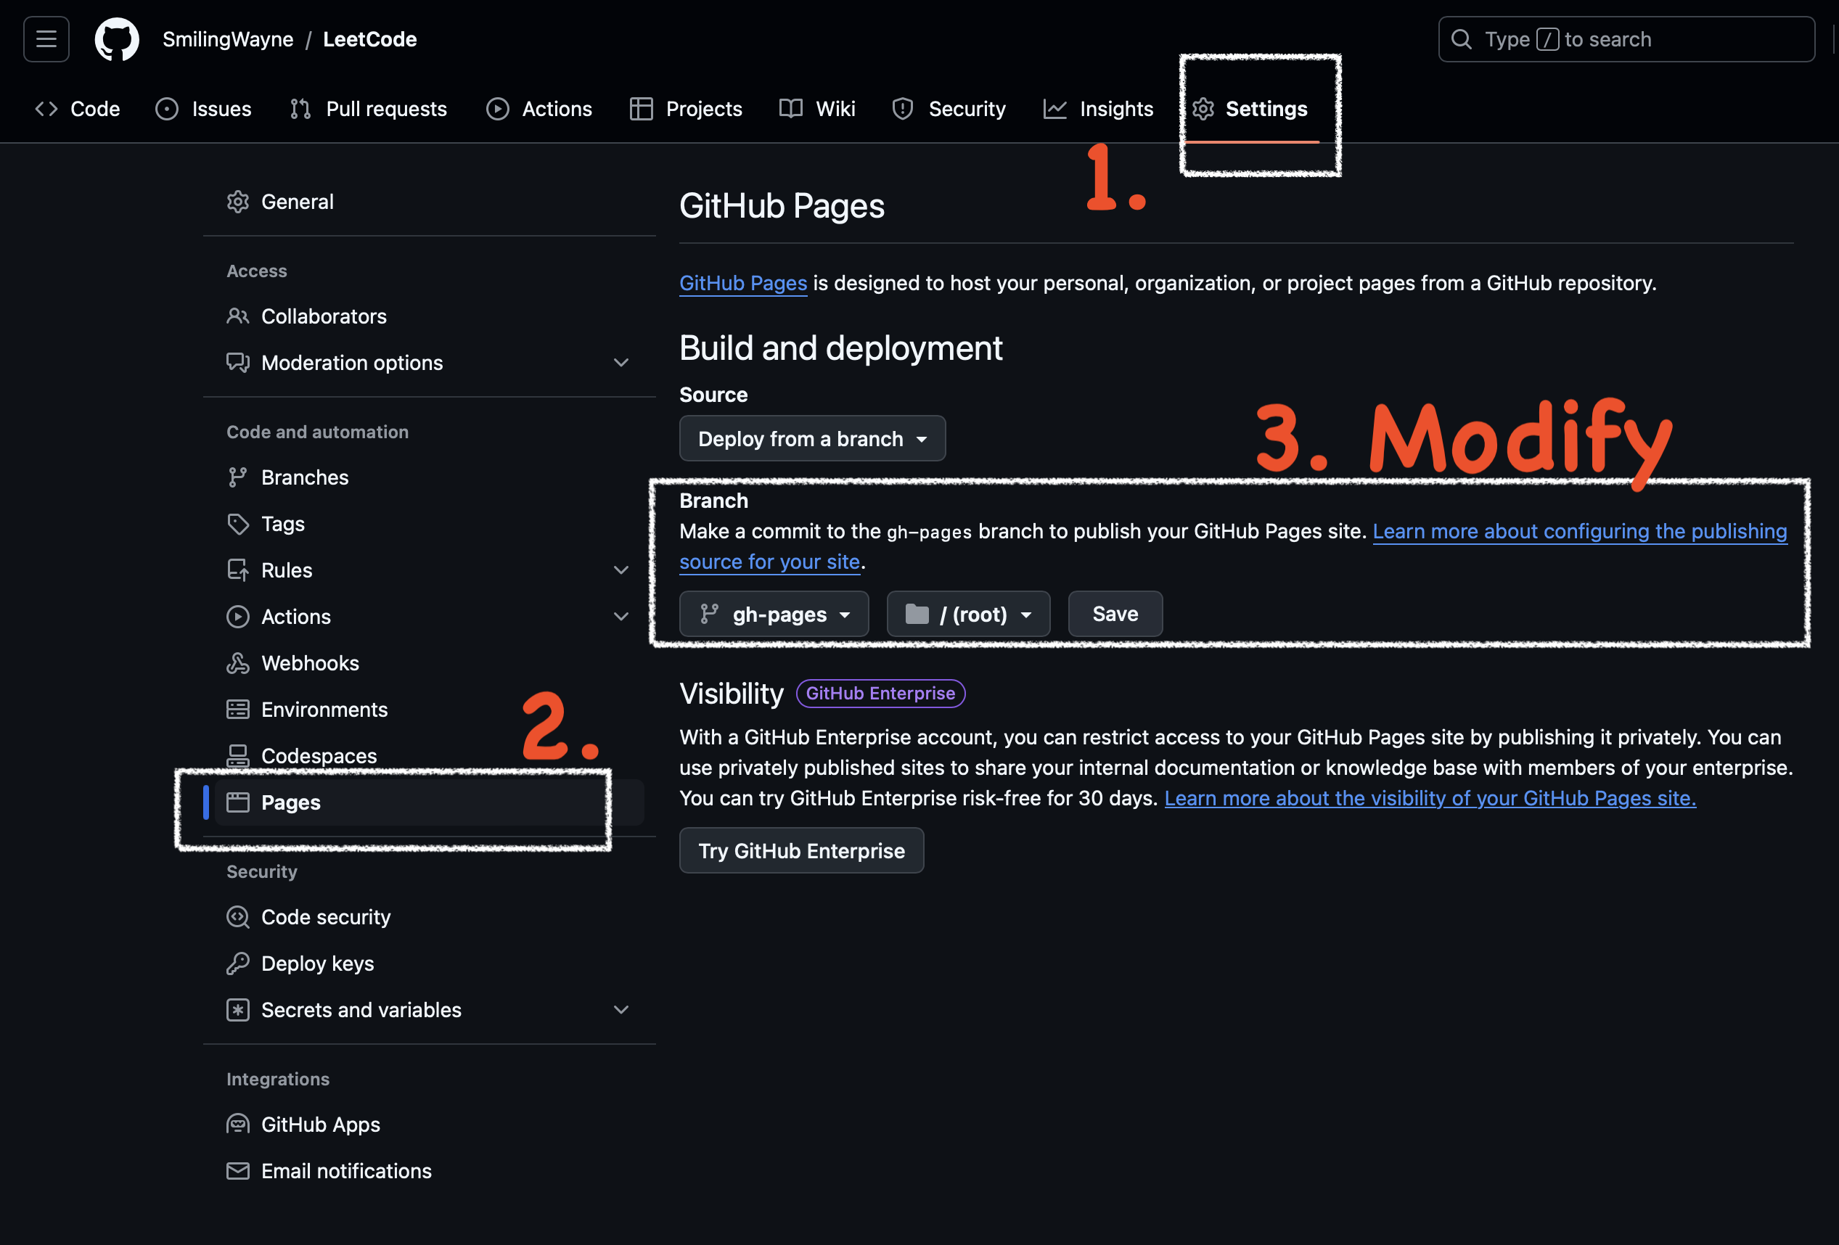1839x1245 pixels.
Task: Open the / (root) folder dropdown
Action: click(969, 614)
